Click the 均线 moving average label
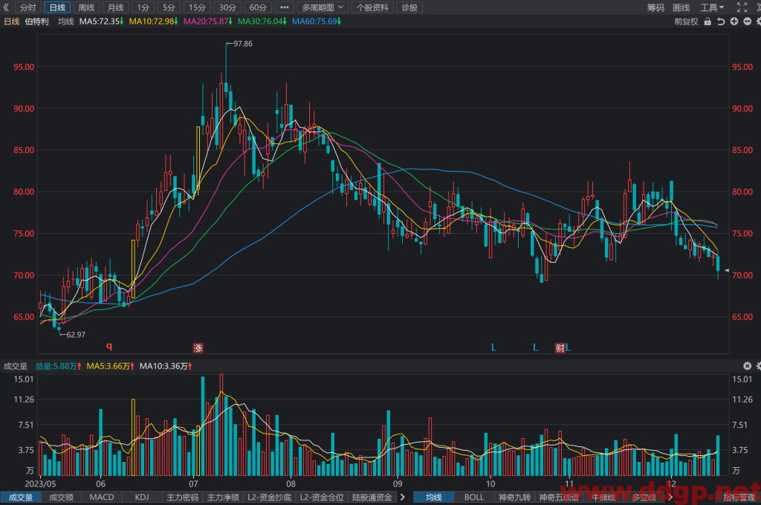Screen dimensions: 761x505 [65, 22]
